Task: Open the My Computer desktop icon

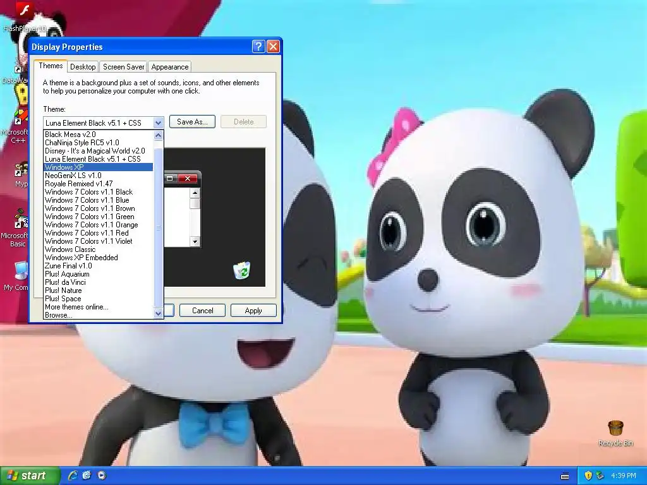Action: point(16,277)
